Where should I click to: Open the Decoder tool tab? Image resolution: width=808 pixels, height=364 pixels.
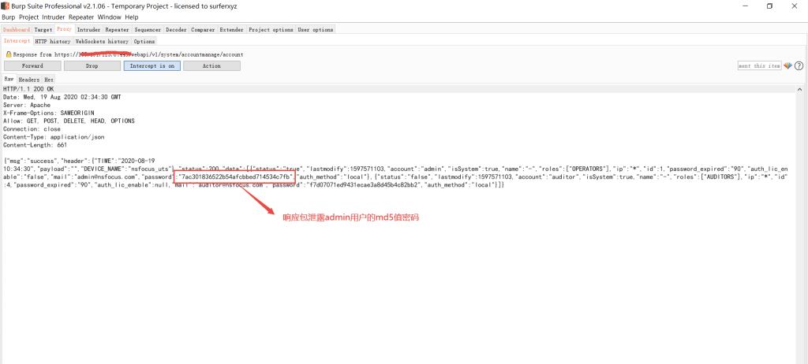[x=176, y=29]
